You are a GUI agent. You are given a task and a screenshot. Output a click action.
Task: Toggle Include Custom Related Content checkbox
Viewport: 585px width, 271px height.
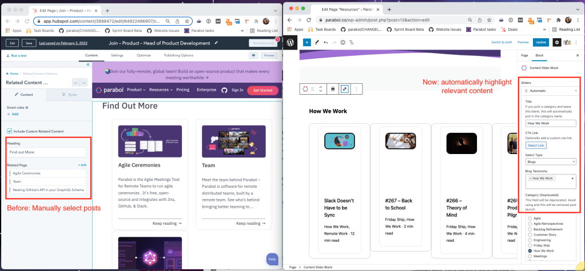pos(9,131)
